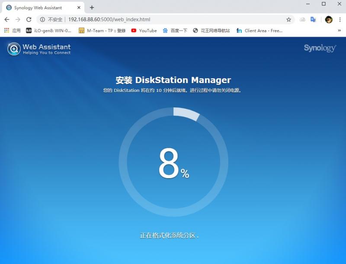The width and height of the screenshot is (346, 264).
Task: Click the 安装 DiskStation Manager heading
Action: pyautogui.click(x=173, y=80)
